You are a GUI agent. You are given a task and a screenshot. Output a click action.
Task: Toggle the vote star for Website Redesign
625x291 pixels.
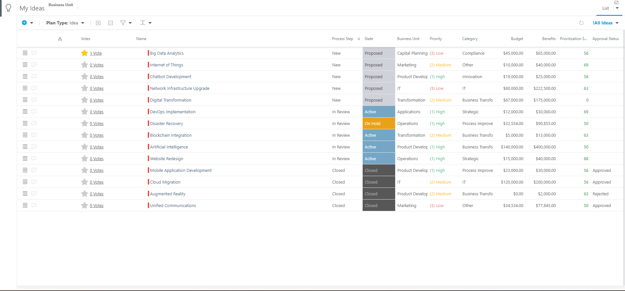tap(85, 159)
